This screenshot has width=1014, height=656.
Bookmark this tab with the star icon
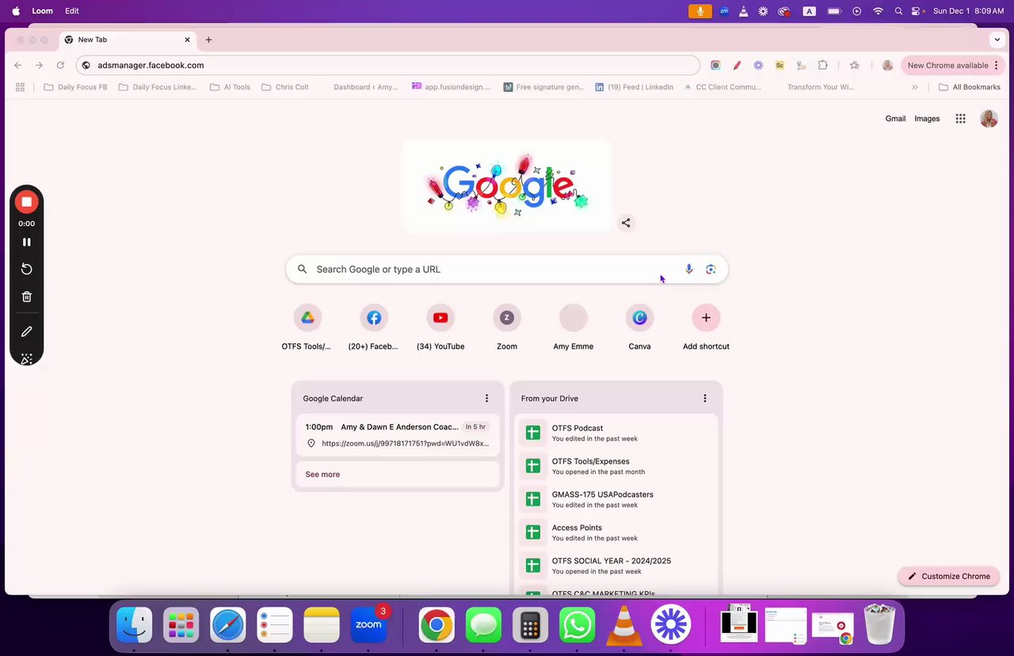pyautogui.click(x=854, y=65)
